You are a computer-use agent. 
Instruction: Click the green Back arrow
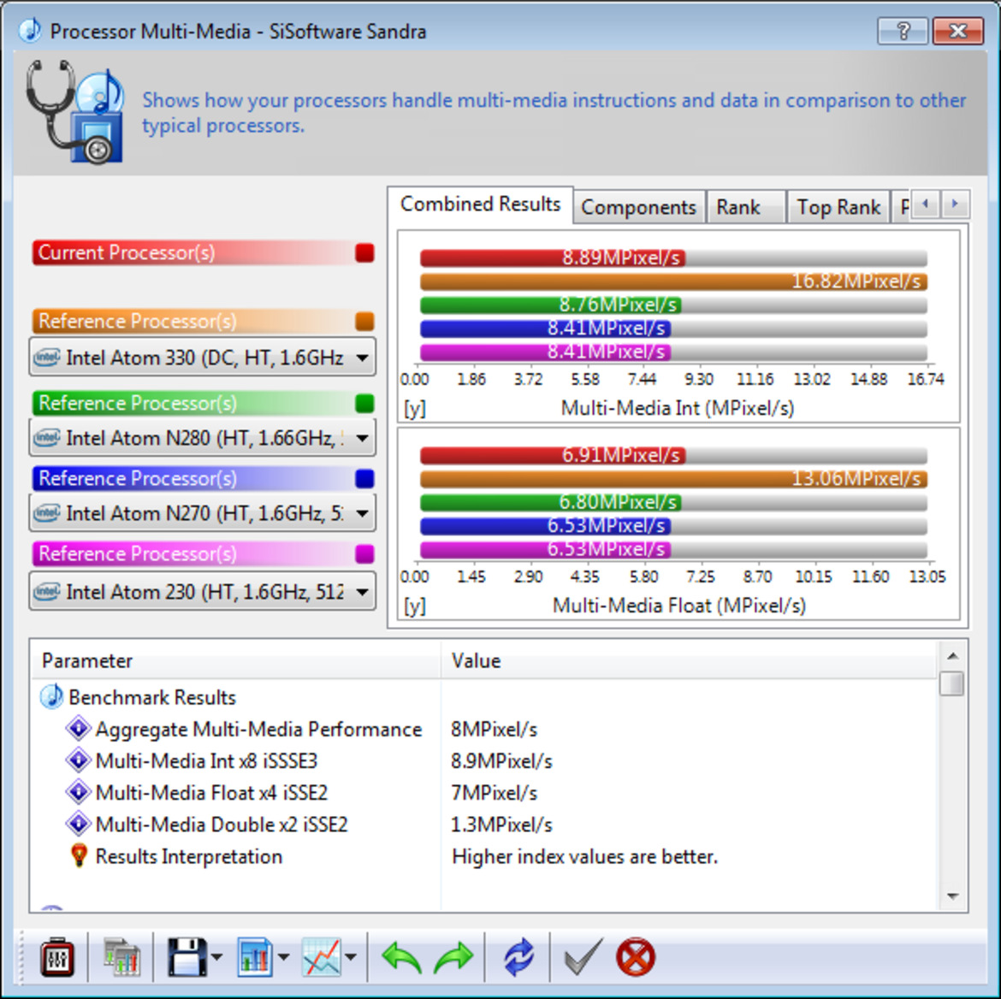401,957
